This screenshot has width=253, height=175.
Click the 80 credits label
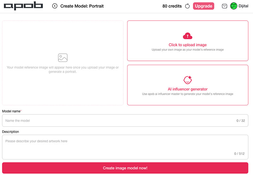point(172,6)
